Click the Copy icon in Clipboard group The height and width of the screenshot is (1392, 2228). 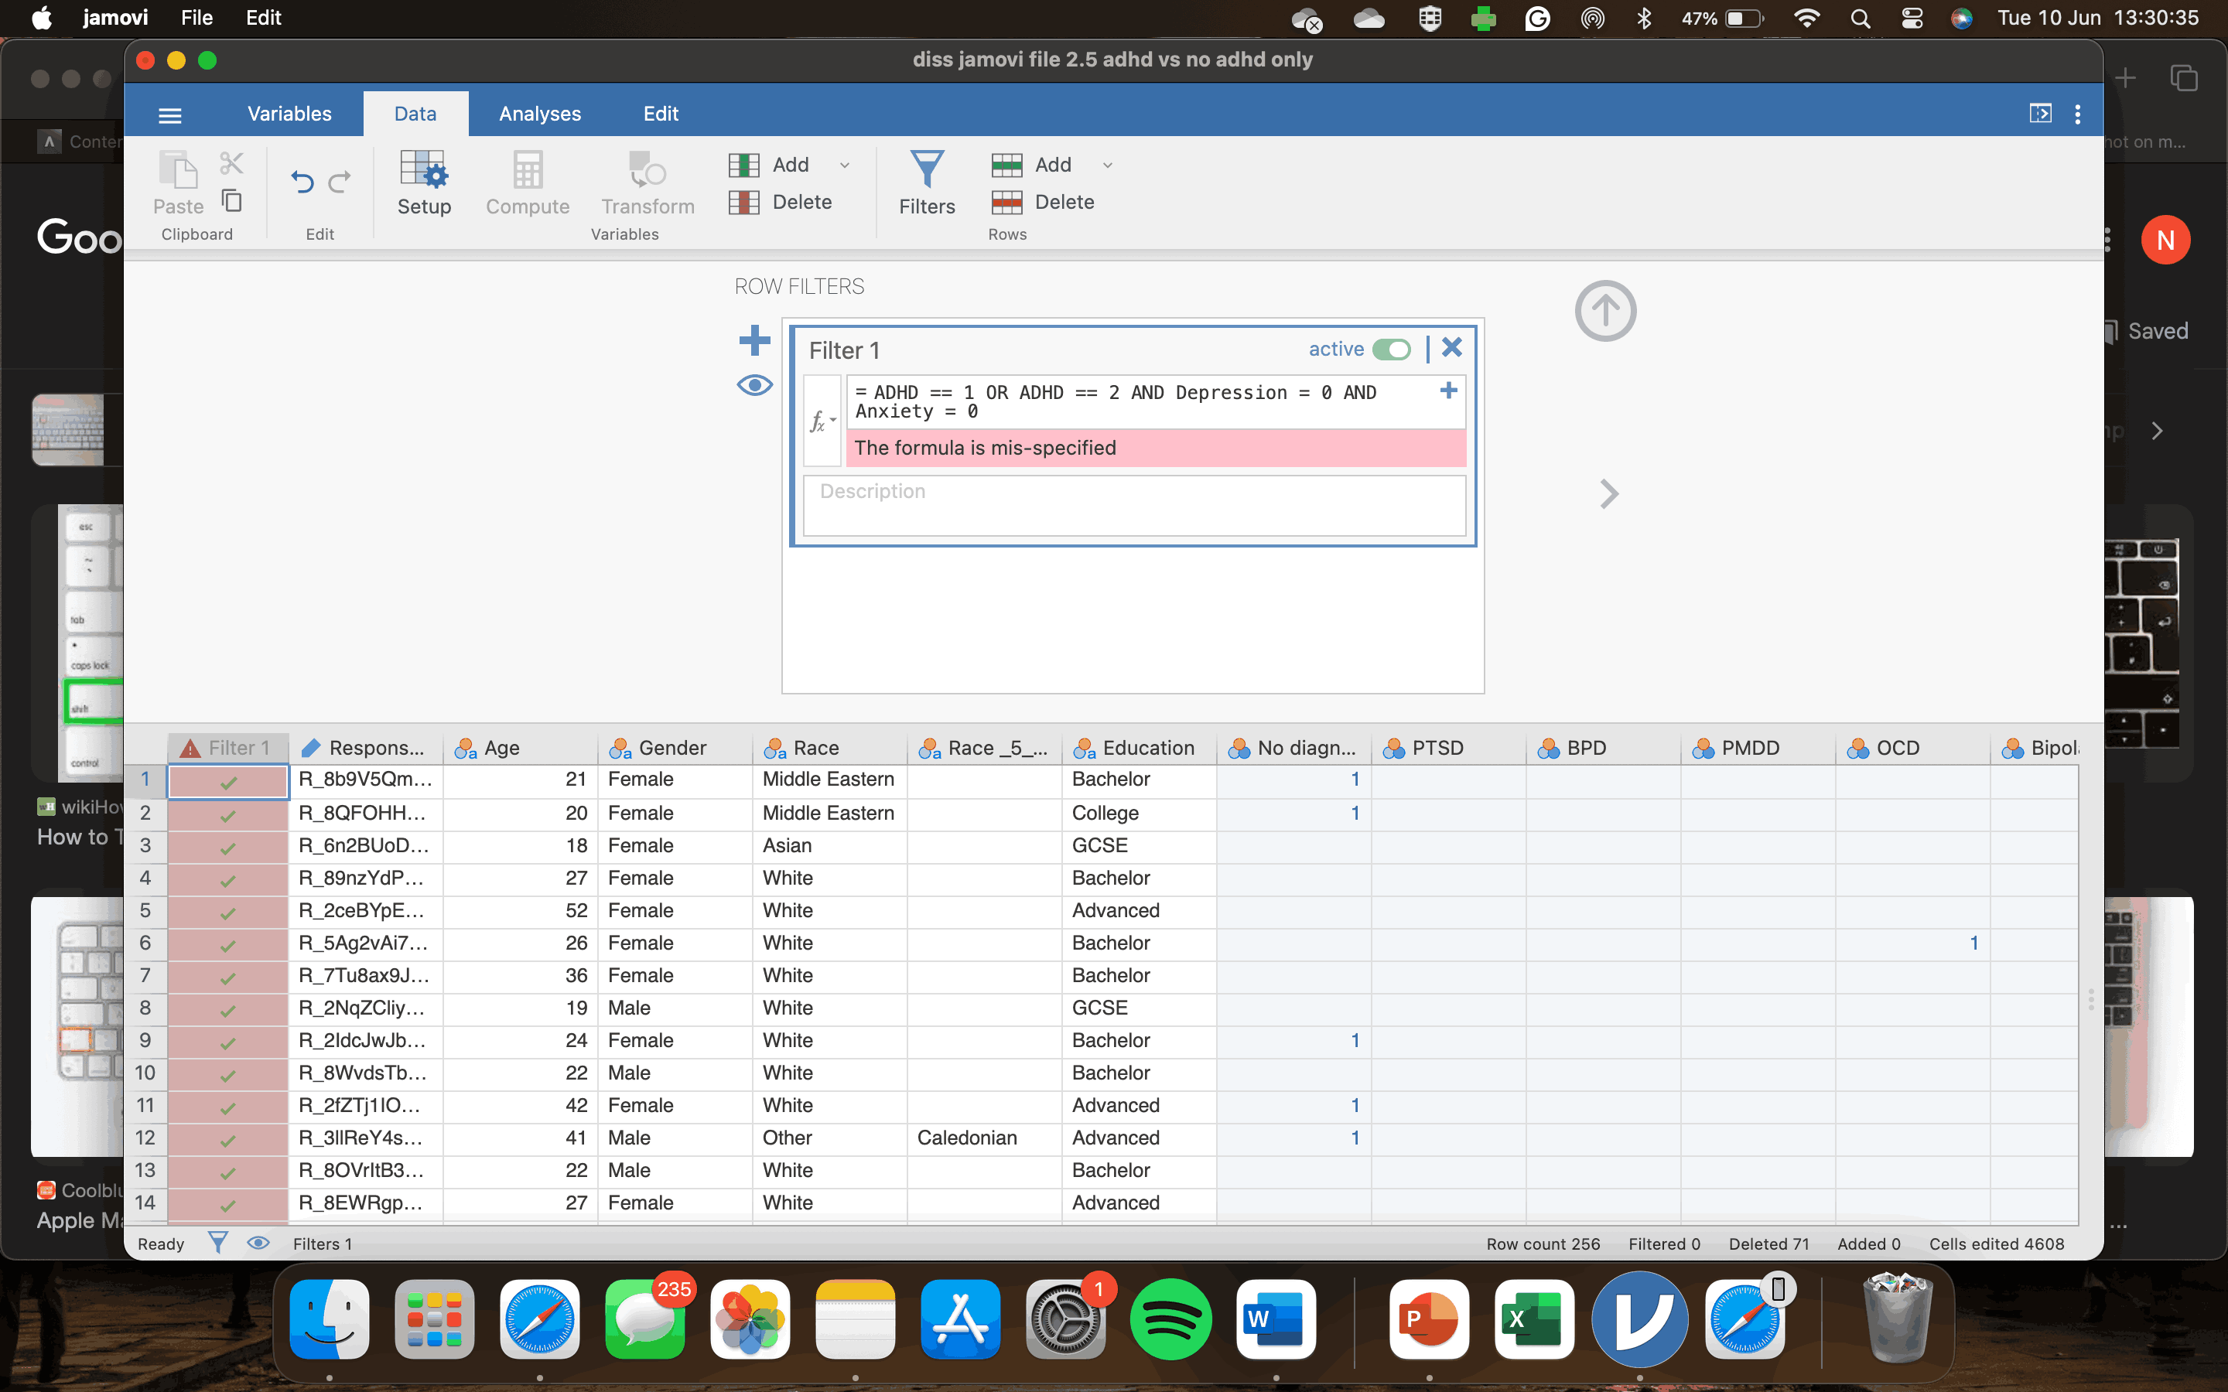(232, 200)
